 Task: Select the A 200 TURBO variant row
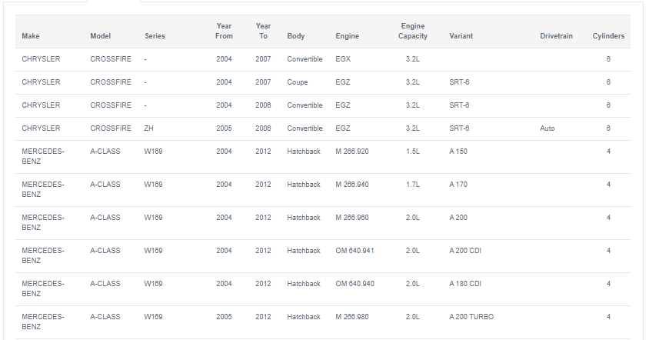323,322
